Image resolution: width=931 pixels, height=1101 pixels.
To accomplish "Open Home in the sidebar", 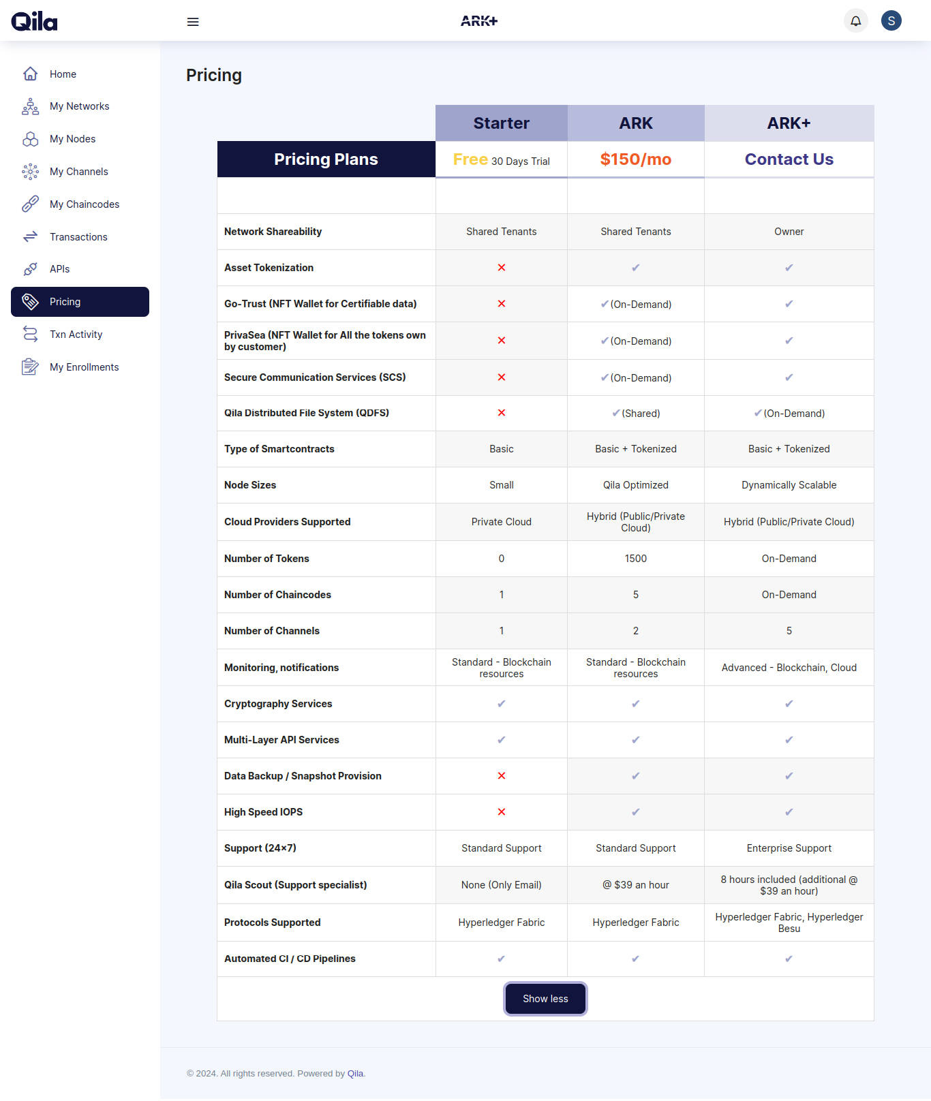I will pyautogui.click(x=80, y=74).
